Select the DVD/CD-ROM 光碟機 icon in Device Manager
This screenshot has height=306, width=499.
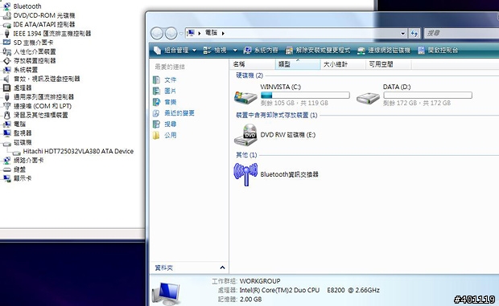click(6, 15)
